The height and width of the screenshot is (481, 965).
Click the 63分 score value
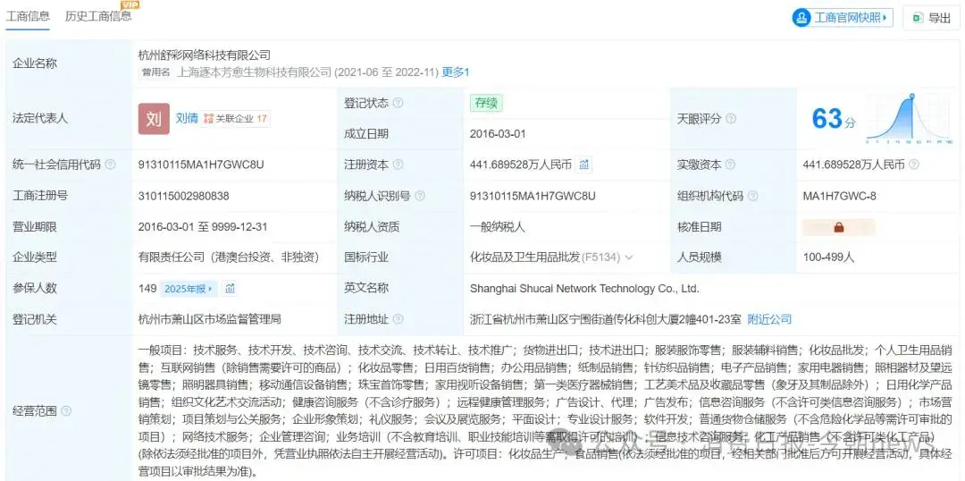click(x=834, y=119)
